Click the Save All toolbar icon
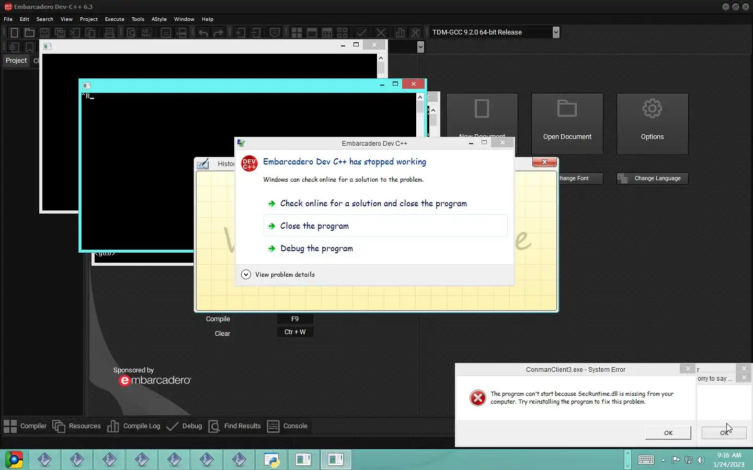This screenshot has height=470, width=753. pos(60,32)
